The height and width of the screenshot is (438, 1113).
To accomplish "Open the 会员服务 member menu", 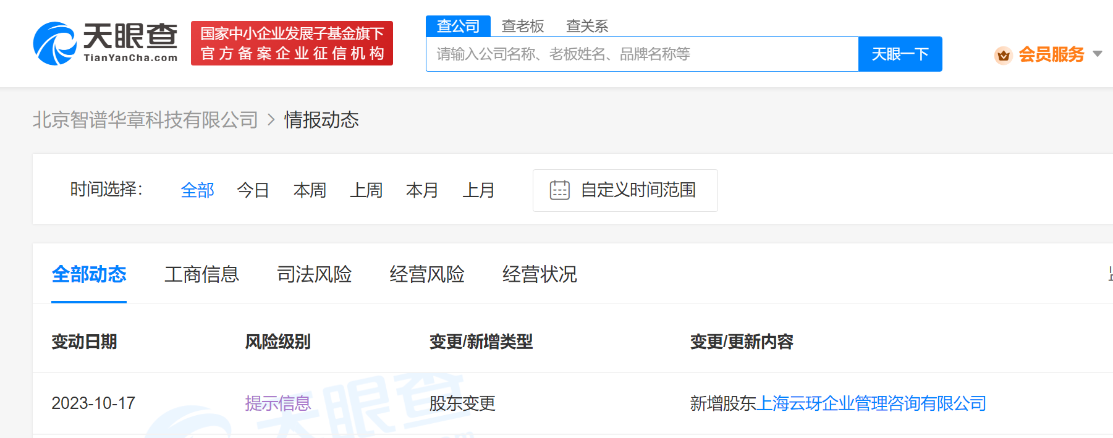I will (1051, 54).
